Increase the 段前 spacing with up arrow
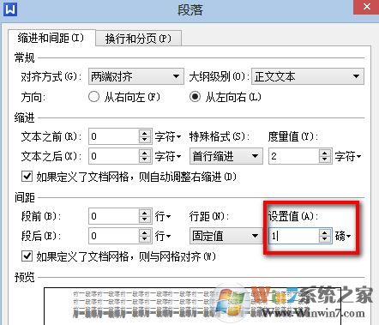Viewport: 379px width, 325px height. (x=145, y=213)
